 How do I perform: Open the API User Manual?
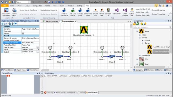pos(73,12)
